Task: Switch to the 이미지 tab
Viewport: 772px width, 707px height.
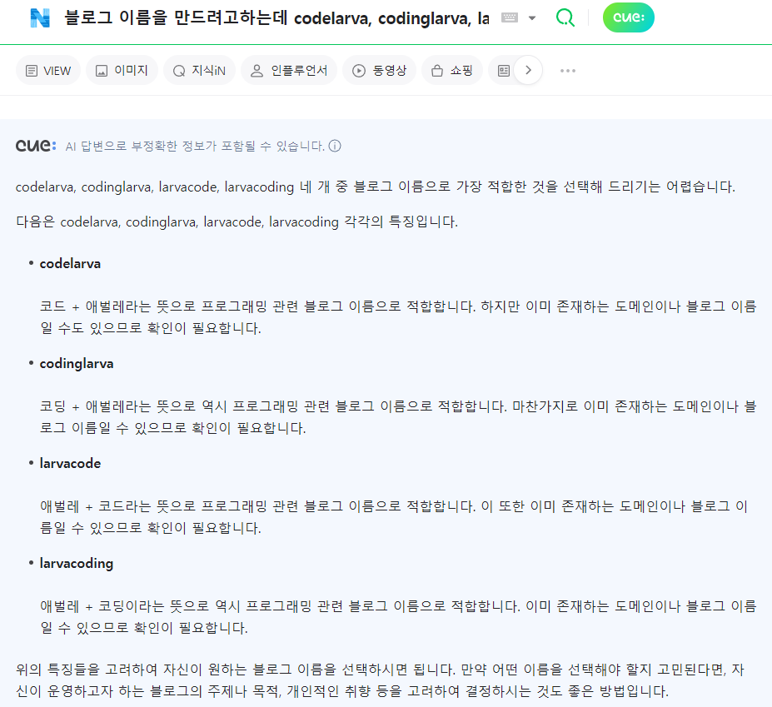Action: pyautogui.click(x=122, y=71)
